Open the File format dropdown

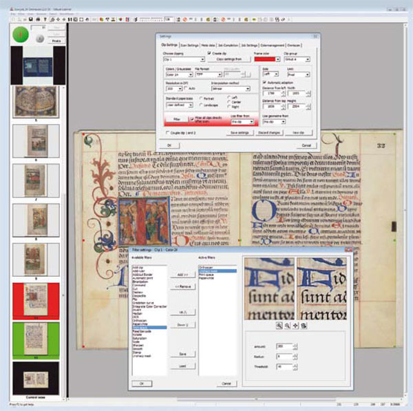[x=209, y=75]
